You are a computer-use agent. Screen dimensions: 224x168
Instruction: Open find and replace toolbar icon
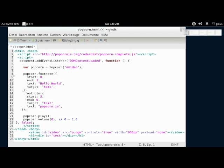pyautogui.click(x=106, y=41)
